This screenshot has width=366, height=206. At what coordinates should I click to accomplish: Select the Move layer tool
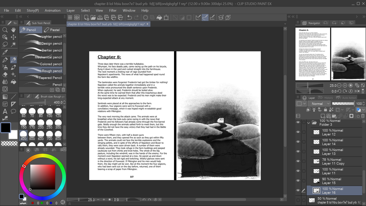14,37
